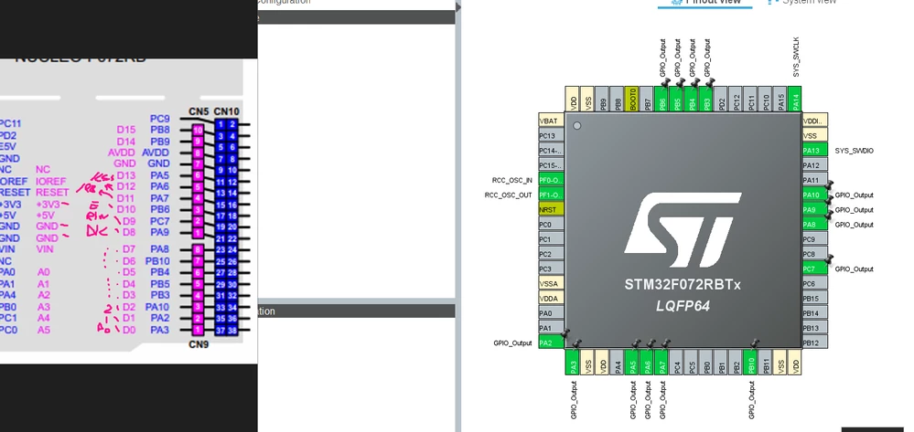Select the green PA8 pin on the chip
Image resolution: width=914 pixels, height=432 pixels.
(815, 224)
